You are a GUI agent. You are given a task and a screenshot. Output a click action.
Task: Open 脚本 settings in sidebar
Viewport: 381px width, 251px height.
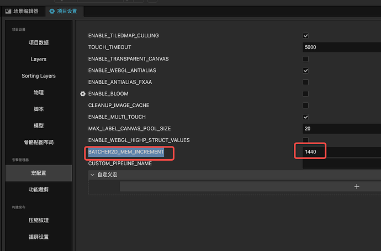pos(39,109)
